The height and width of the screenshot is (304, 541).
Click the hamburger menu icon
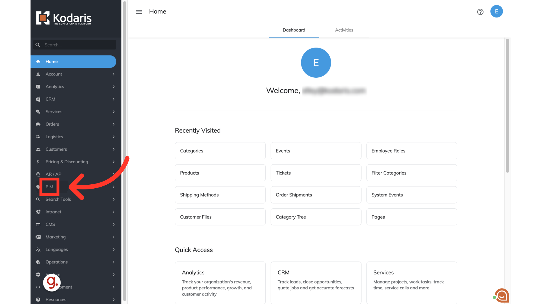tap(139, 12)
